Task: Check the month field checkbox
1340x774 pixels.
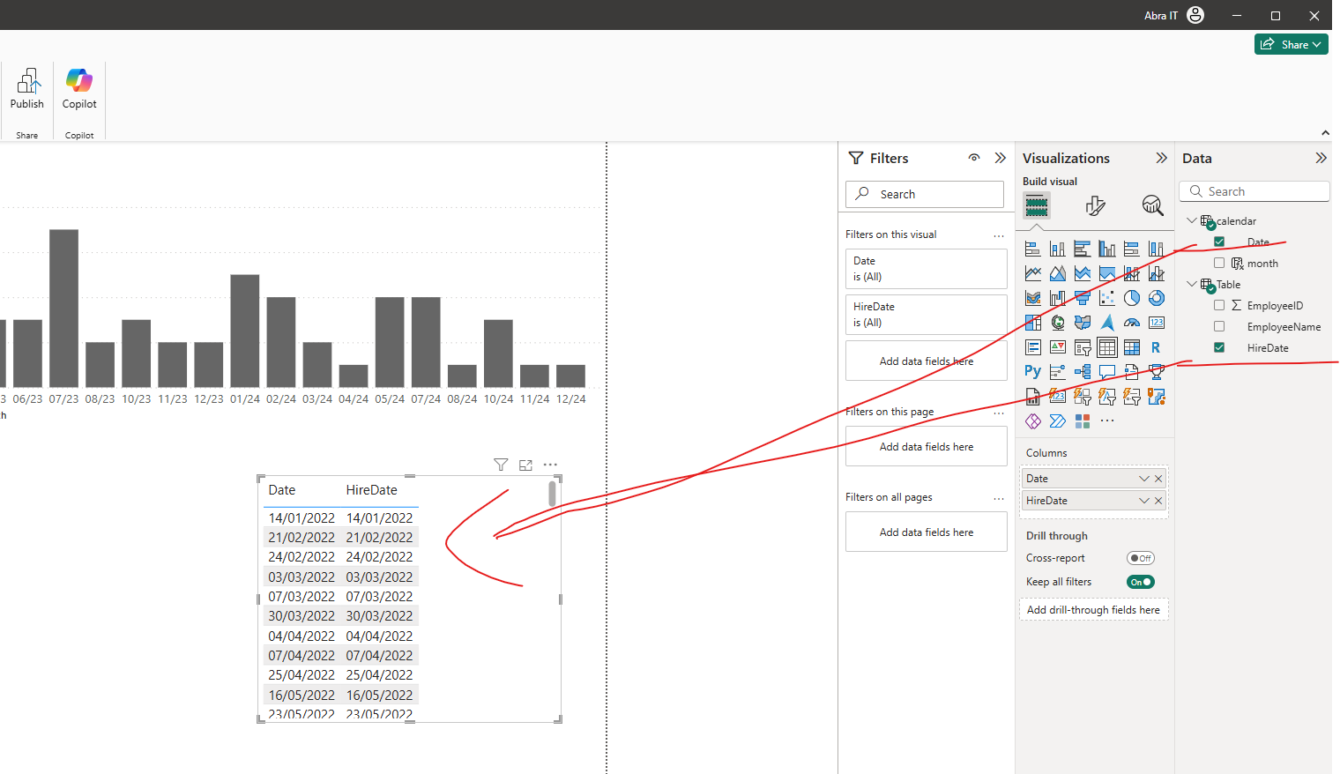Action: 1219,263
